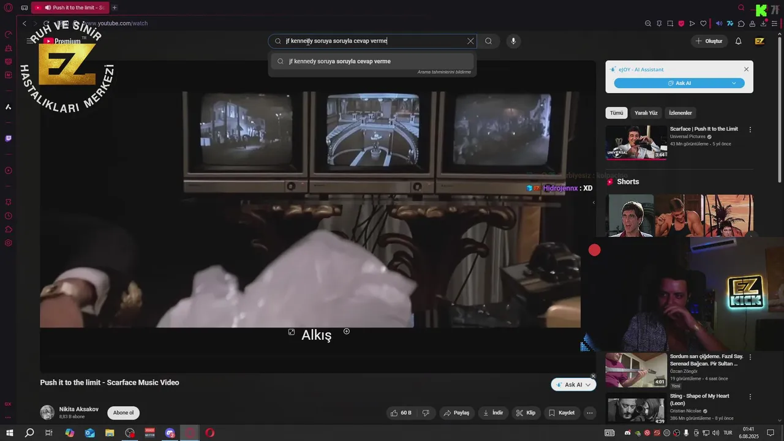Open the EZ account avatar menu
The image size is (784, 441).
(x=759, y=41)
